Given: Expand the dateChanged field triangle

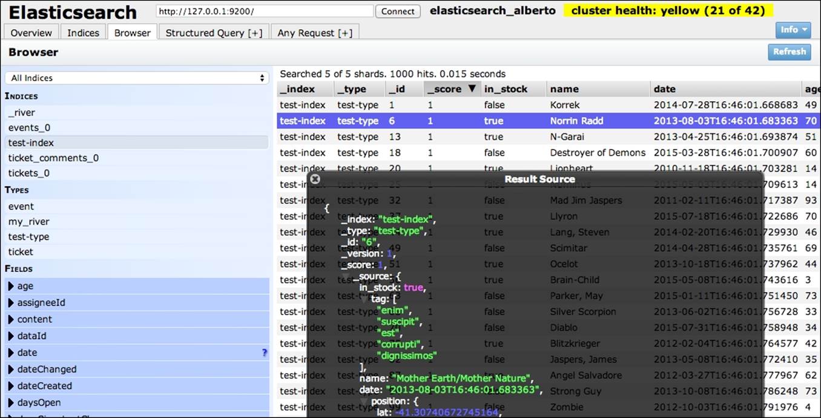Looking at the screenshot, I should (x=11, y=370).
